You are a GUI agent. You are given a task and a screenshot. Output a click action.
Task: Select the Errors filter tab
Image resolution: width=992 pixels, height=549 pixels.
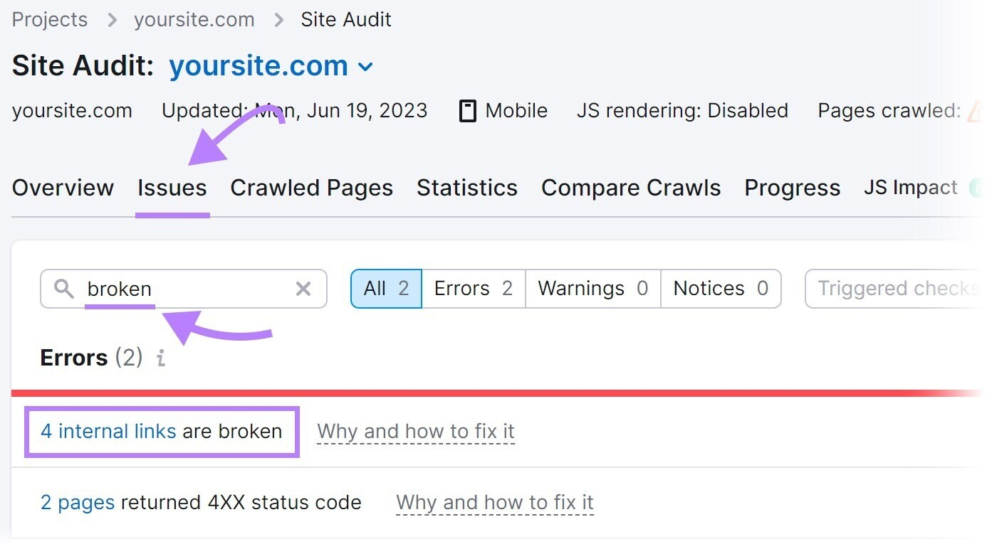coord(472,288)
